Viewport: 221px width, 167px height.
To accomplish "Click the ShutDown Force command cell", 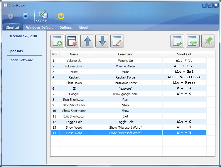I will tap(125, 83).
